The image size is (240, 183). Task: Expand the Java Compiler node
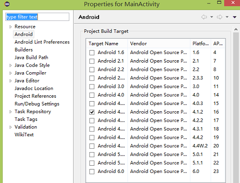[11, 73]
